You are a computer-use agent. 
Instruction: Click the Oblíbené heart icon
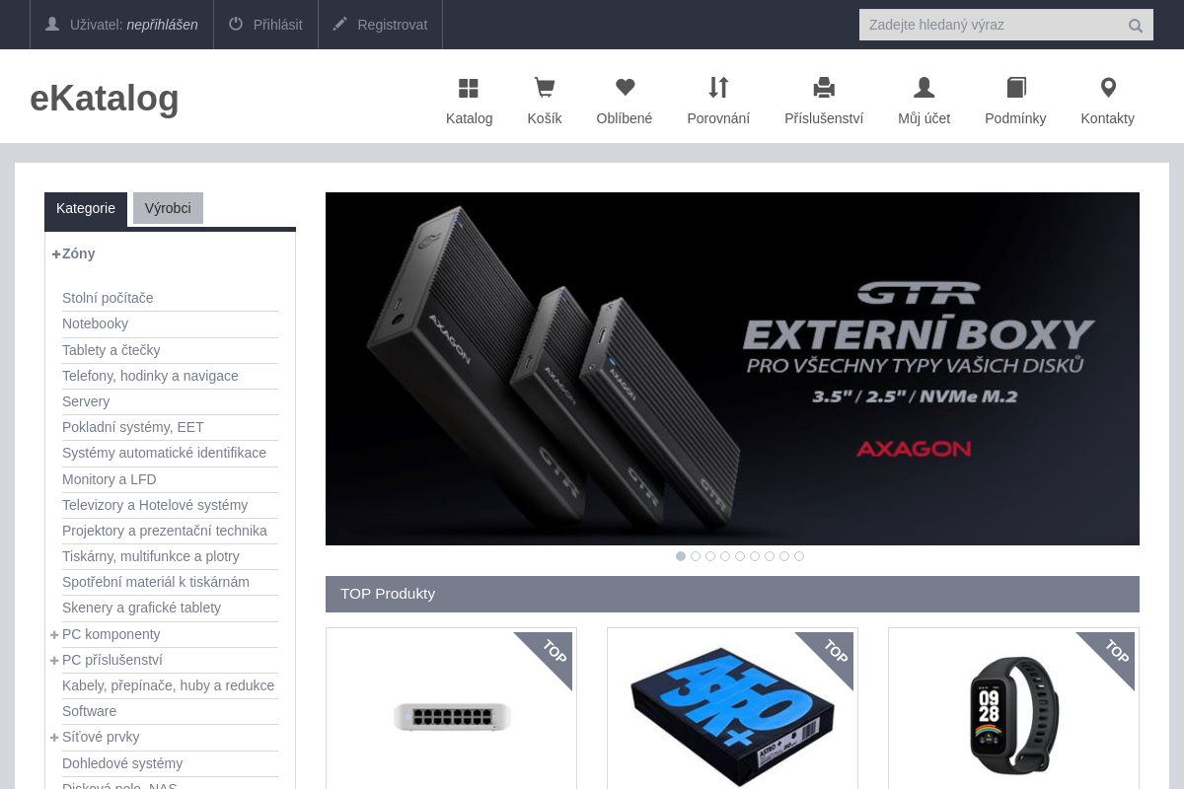[x=625, y=88]
